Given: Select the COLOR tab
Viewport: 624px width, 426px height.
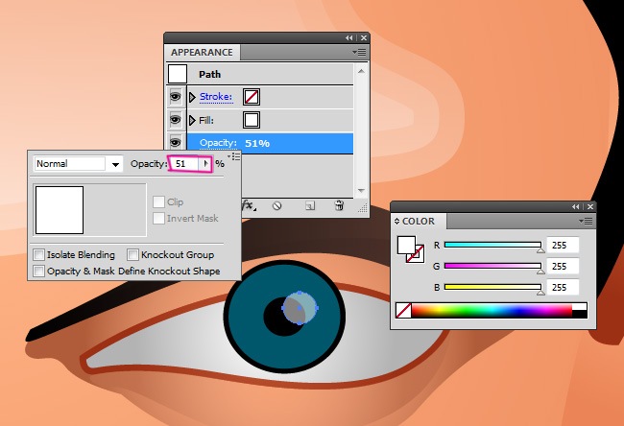Looking at the screenshot, I should point(419,221).
